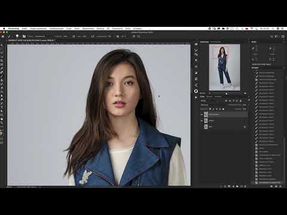Select the Move tool in the toolbar

click(2, 45)
